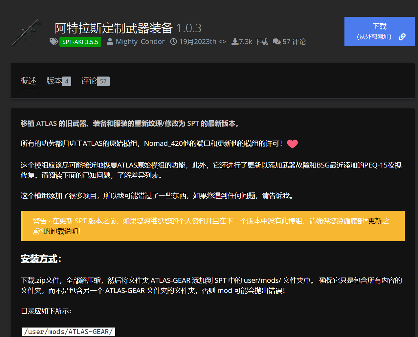Click the heart emoji in the credits line
Screen dimensions: 418x337
(x=292, y=144)
